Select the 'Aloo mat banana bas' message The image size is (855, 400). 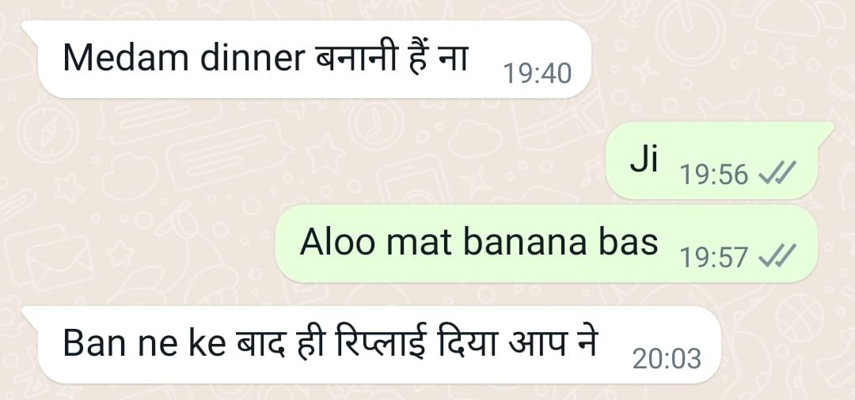coord(546,243)
